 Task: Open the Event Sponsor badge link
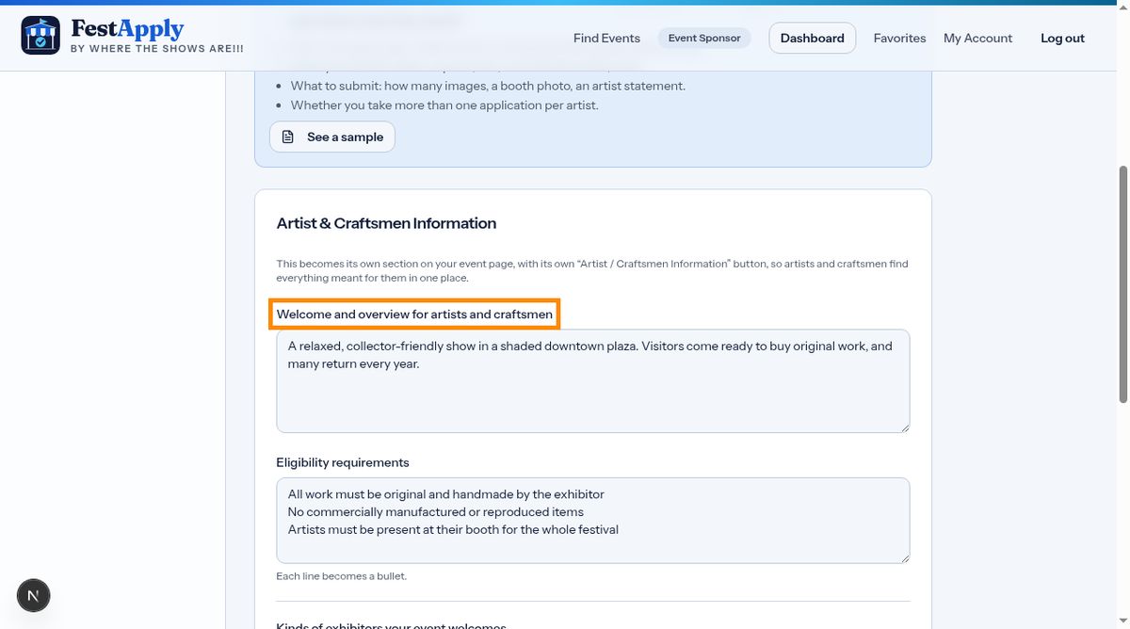pyautogui.click(x=704, y=39)
